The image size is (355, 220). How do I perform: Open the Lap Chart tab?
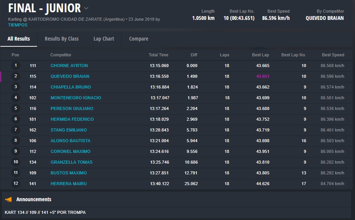coord(103,39)
